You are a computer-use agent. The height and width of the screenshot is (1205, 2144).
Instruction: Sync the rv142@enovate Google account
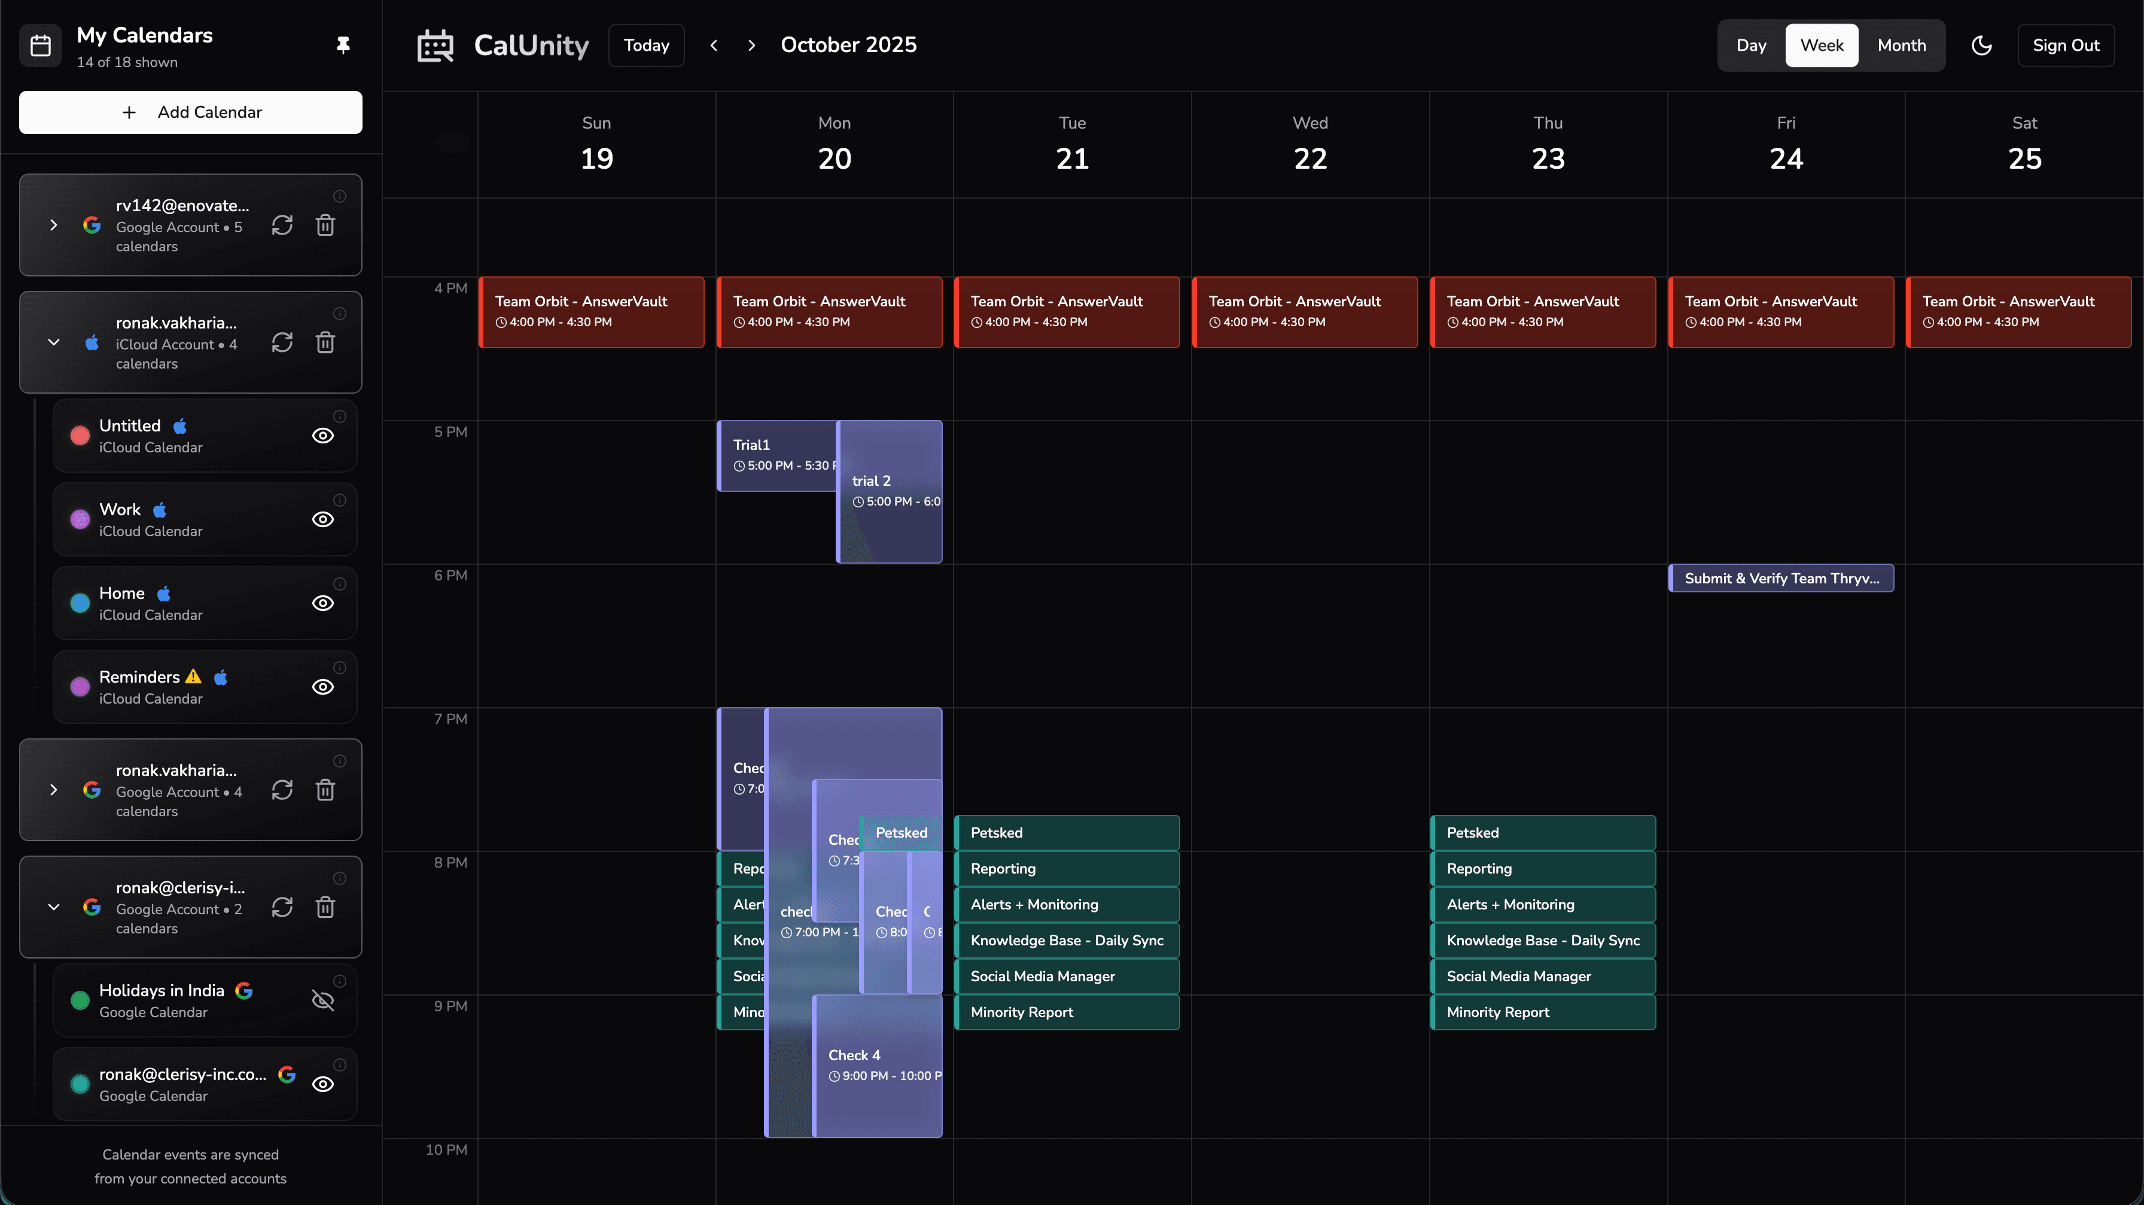[x=282, y=225]
